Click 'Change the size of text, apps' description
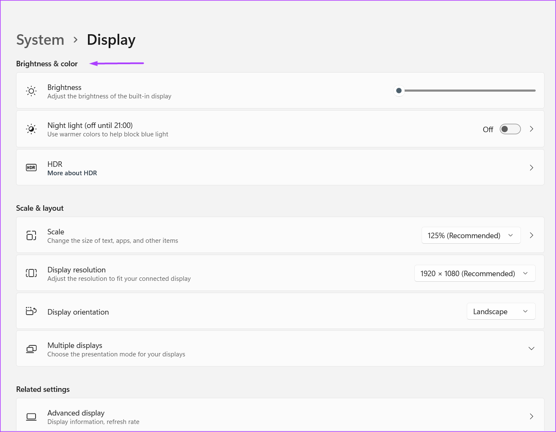Screen dimensions: 556x432 113,241
